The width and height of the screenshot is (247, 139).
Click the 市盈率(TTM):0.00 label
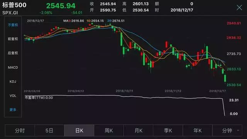click(39, 98)
